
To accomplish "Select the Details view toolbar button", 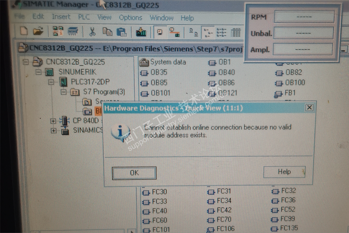I will coord(236,33).
